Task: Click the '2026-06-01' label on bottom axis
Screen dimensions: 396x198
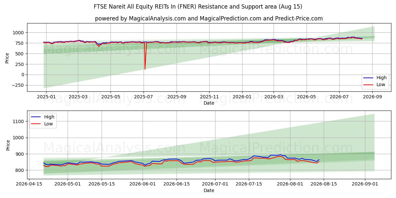Action: point(143,184)
